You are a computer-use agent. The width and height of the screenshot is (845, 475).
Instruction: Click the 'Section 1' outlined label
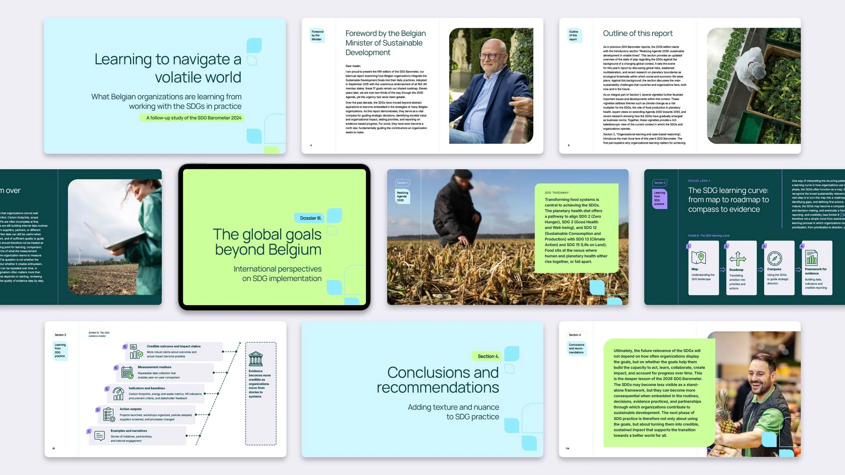coord(403,183)
